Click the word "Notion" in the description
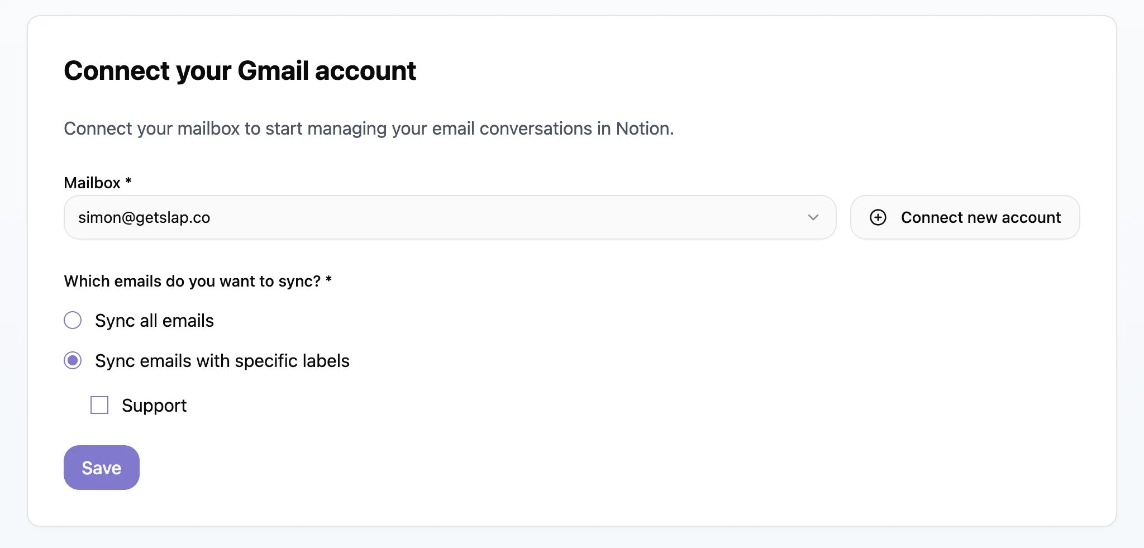 pyautogui.click(x=643, y=128)
